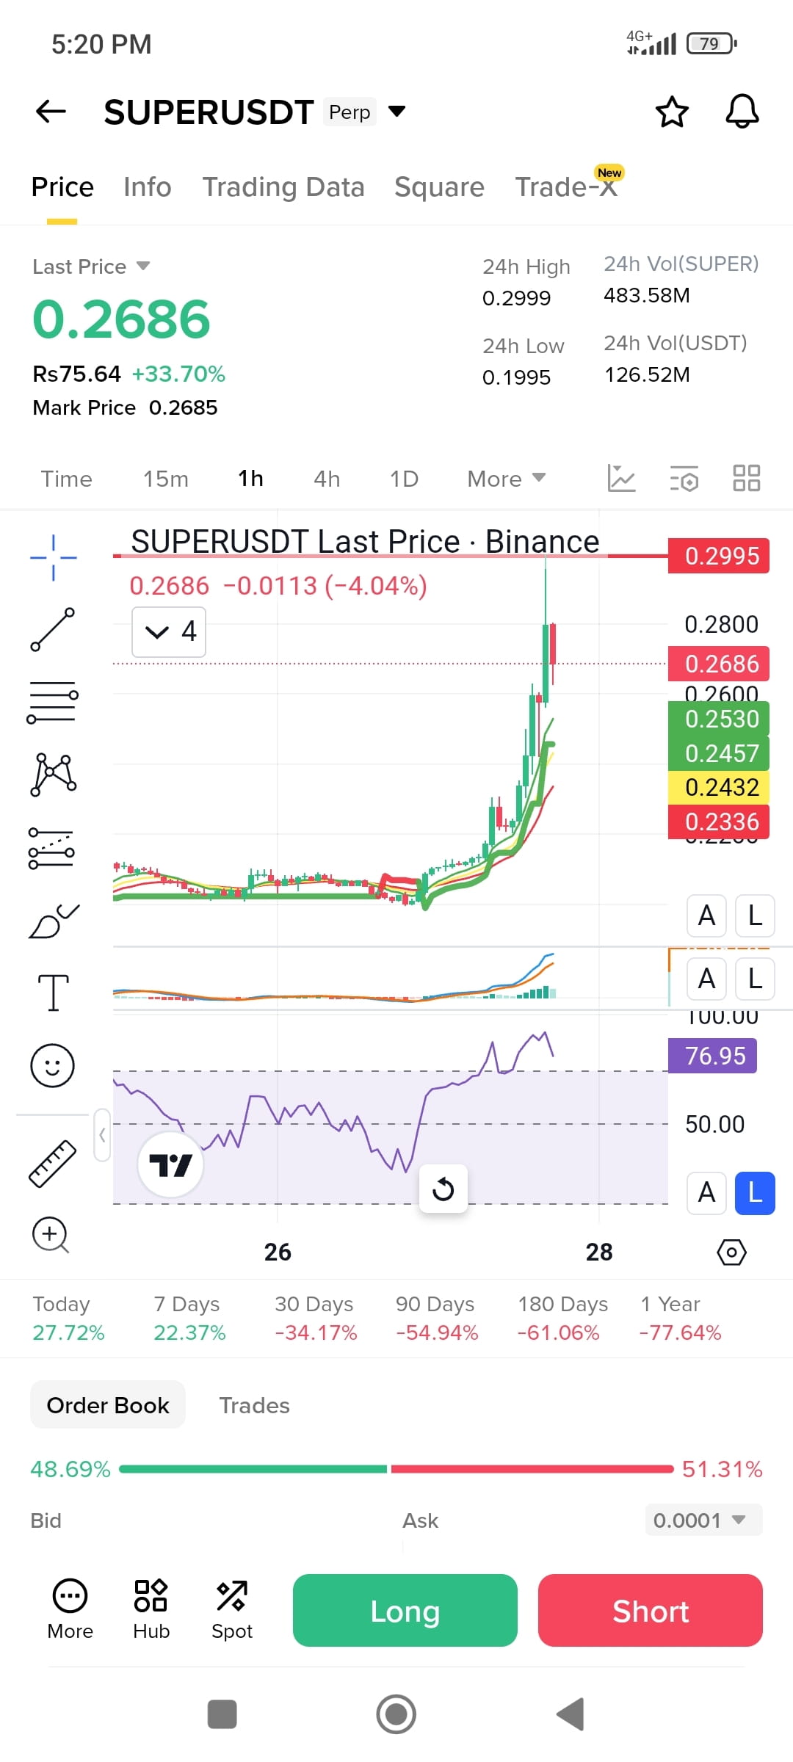Select the long position forecasting tool
Viewport: 793px width, 1762px height.
51,848
